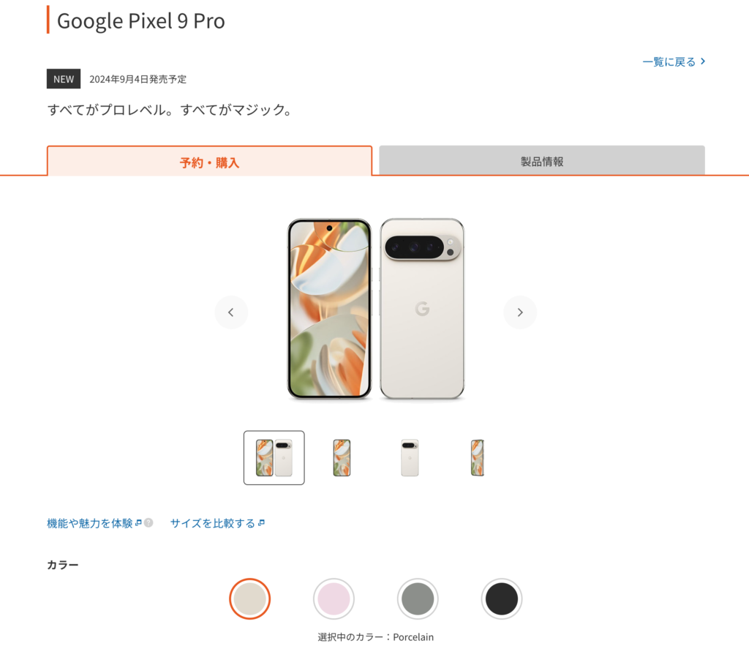749x657 pixels.
Task: Show the previous product image
Action: (231, 312)
